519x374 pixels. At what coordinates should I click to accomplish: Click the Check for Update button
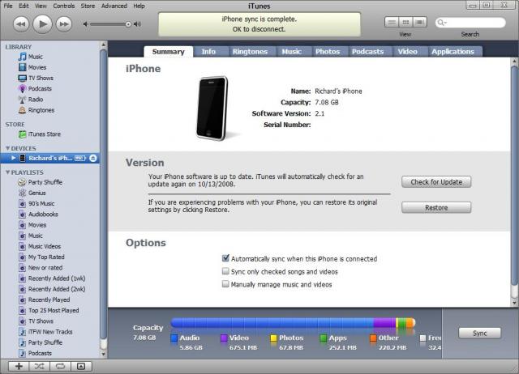[x=436, y=182]
